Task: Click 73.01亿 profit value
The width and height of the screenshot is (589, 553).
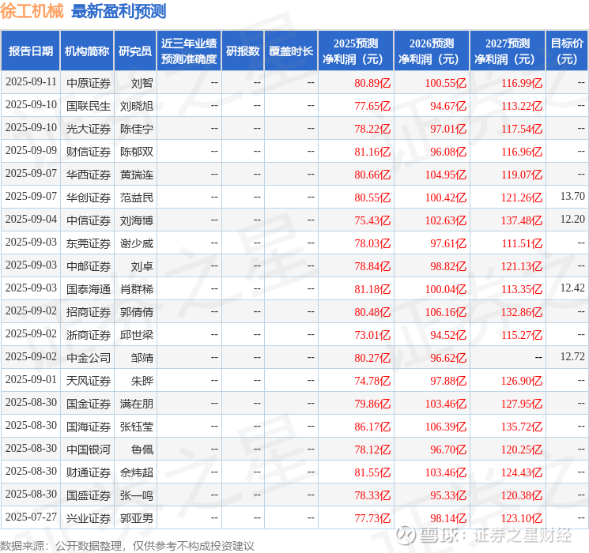Action: (372, 335)
